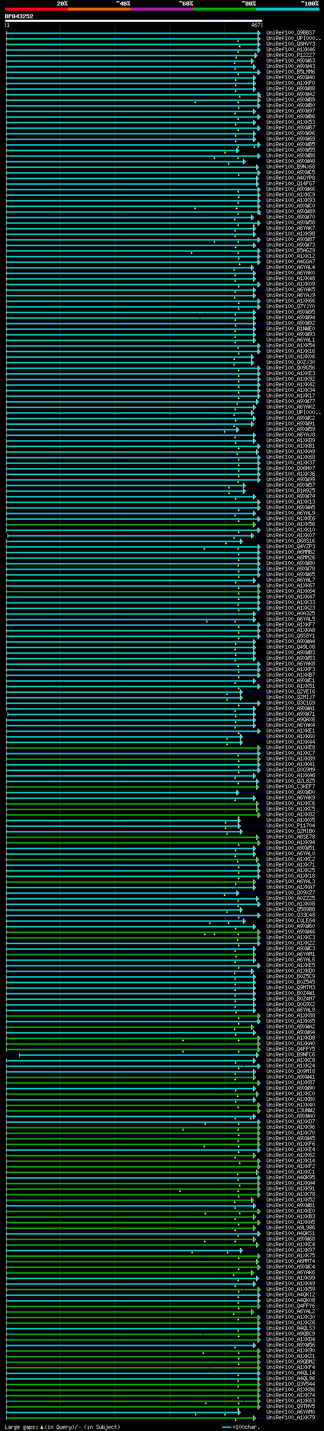Select the UniRef100_Q9THV5 label
The image size is (324, 1431).
[291, 1406]
